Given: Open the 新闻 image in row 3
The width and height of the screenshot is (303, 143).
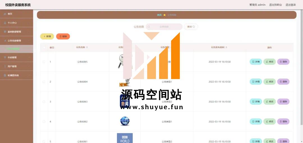Looking at the screenshot, I should point(125,101).
